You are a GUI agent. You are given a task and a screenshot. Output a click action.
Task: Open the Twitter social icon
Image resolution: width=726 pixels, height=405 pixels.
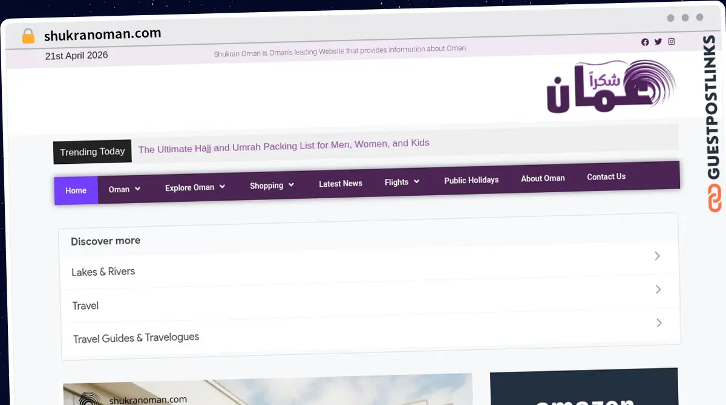(x=658, y=42)
